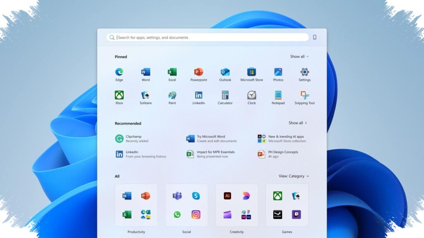Launch Word from the Pinned section
424x238 pixels.
[x=145, y=74]
